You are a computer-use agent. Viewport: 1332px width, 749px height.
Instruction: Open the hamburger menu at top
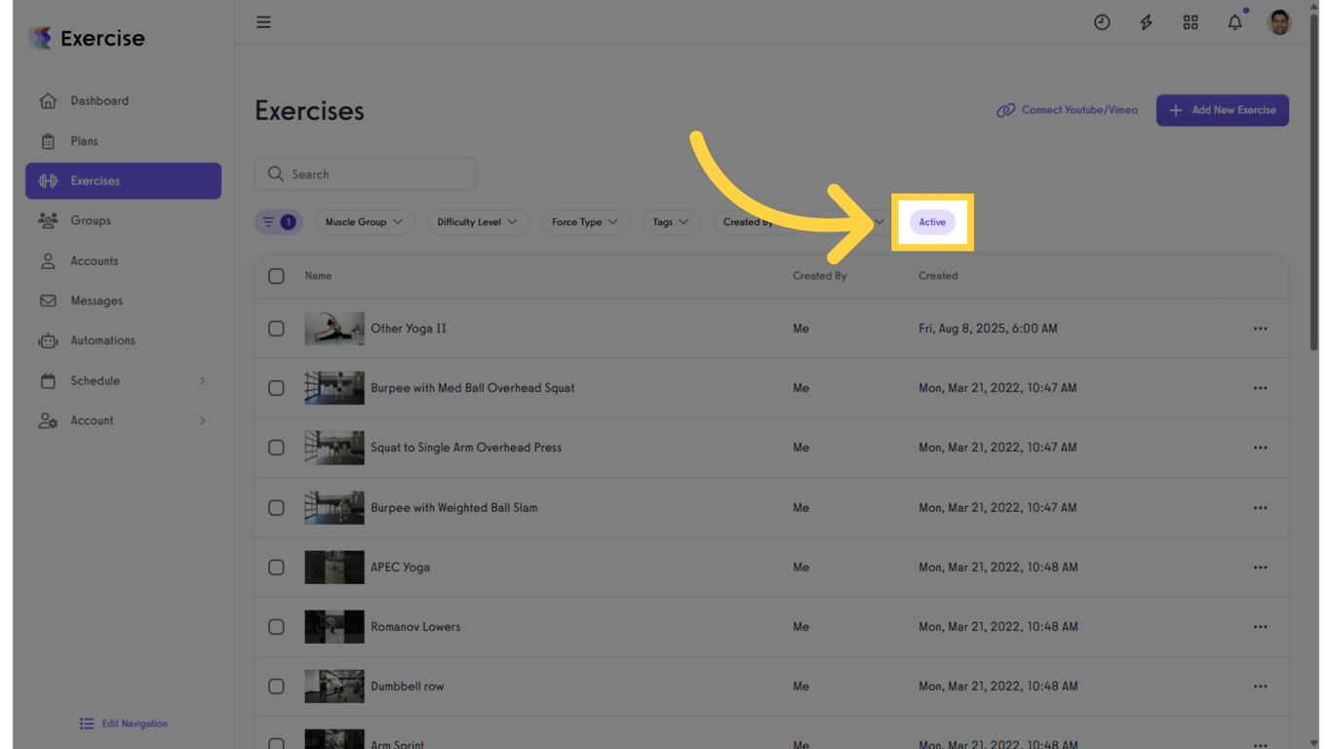(x=263, y=21)
